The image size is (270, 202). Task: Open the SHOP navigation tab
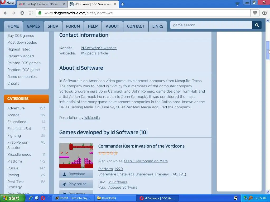point(53,26)
